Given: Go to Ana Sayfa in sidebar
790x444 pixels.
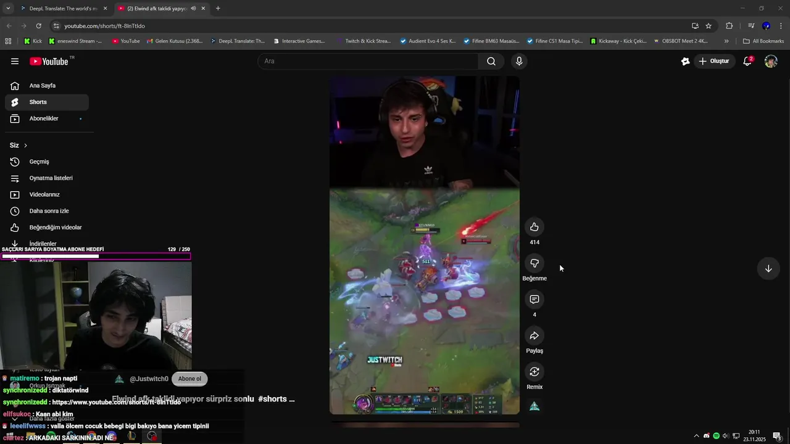Looking at the screenshot, I should (47, 86).
